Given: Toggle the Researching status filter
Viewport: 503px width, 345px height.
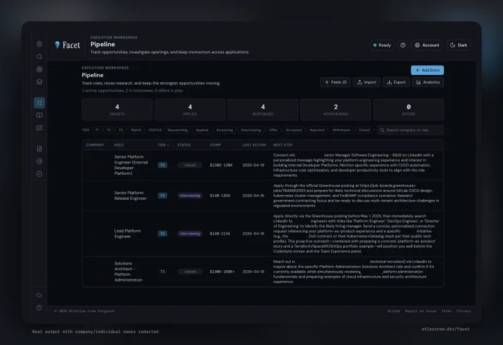Looking at the screenshot, I should pyautogui.click(x=177, y=130).
